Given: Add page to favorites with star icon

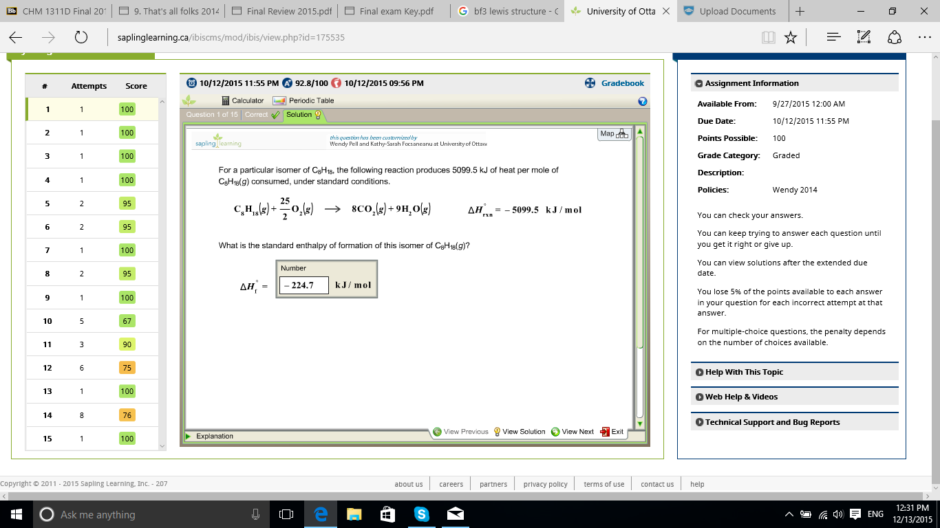Looking at the screenshot, I should click(x=791, y=38).
